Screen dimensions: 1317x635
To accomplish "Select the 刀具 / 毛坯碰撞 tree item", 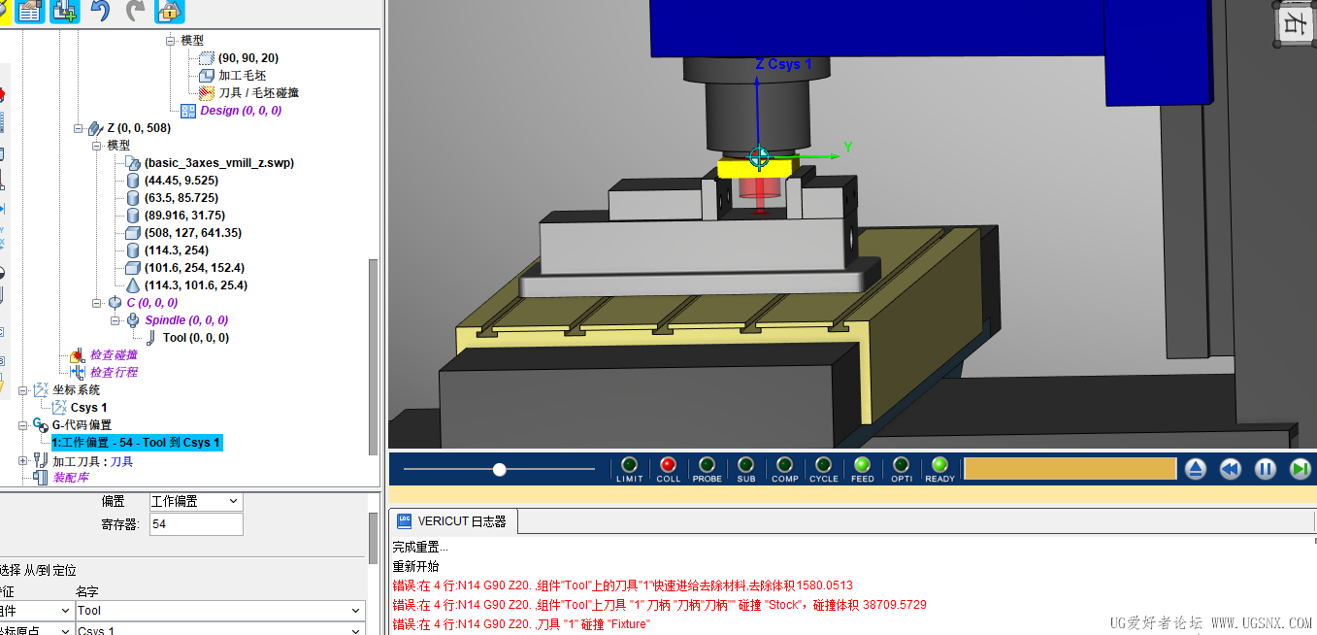I will click(258, 93).
